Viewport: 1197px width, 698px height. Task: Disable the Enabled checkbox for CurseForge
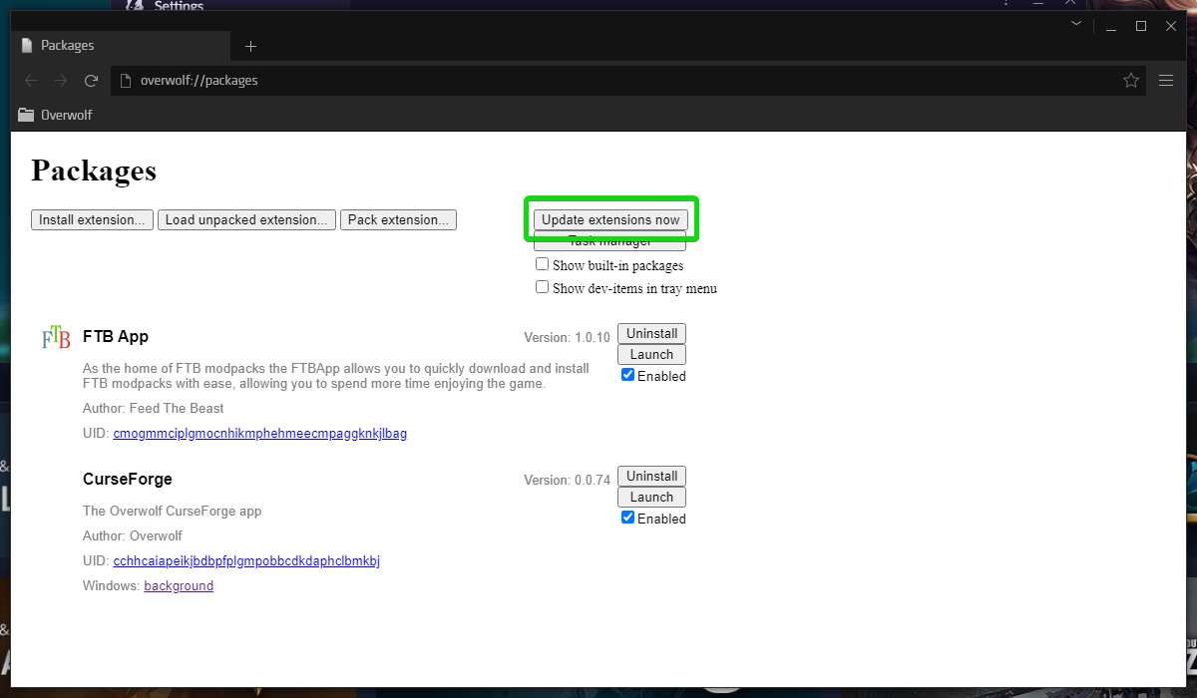[627, 517]
